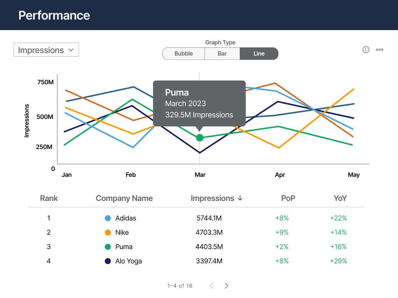
Task: Sort table by Rank column
Action: pos(49,198)
